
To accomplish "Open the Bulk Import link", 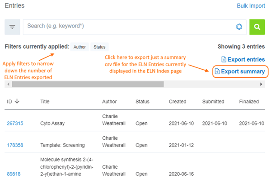I will tap(251, 6).
